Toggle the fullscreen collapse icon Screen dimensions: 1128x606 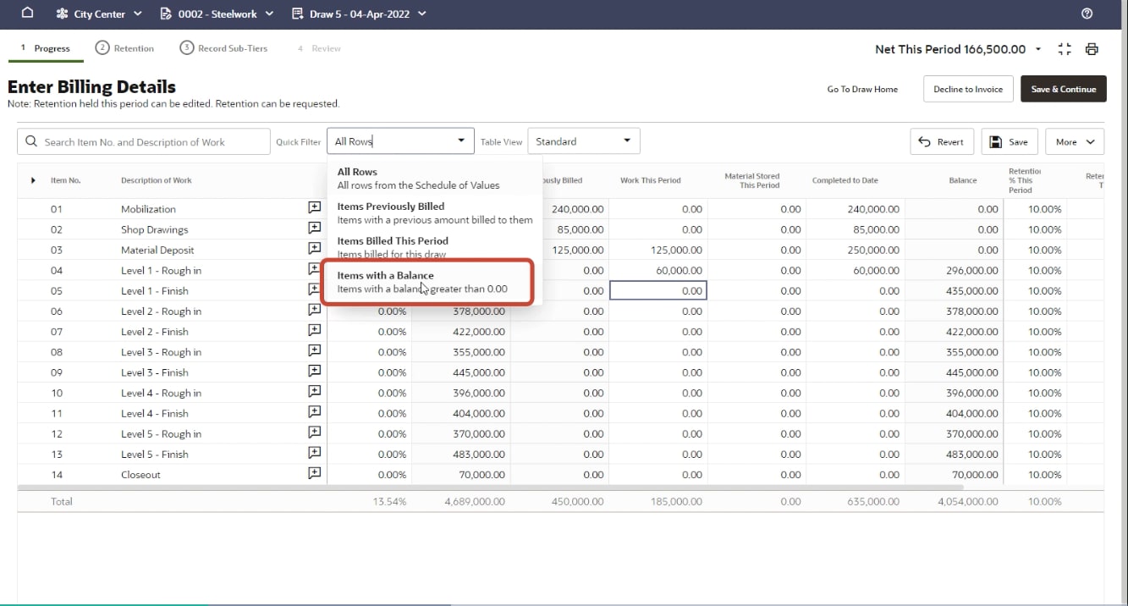[x=1065, y=49]
